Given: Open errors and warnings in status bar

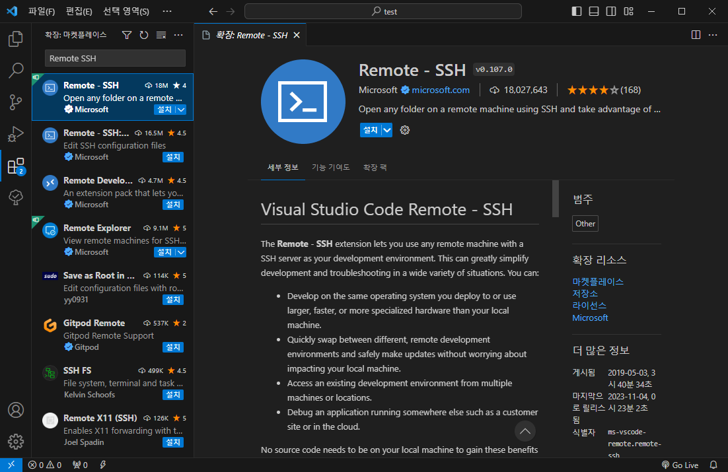Looking at the screenshot, I should pos(44,465).
